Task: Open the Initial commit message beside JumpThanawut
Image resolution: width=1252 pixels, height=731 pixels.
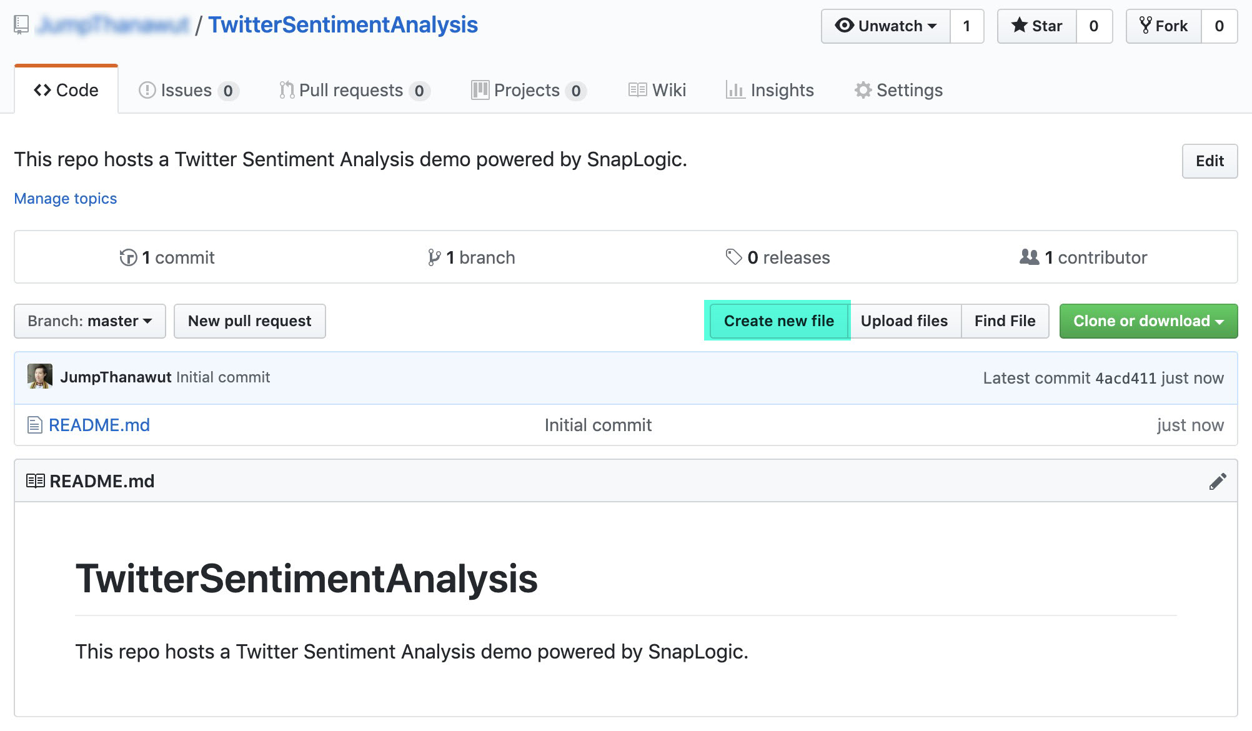Action: coord(223,377)
